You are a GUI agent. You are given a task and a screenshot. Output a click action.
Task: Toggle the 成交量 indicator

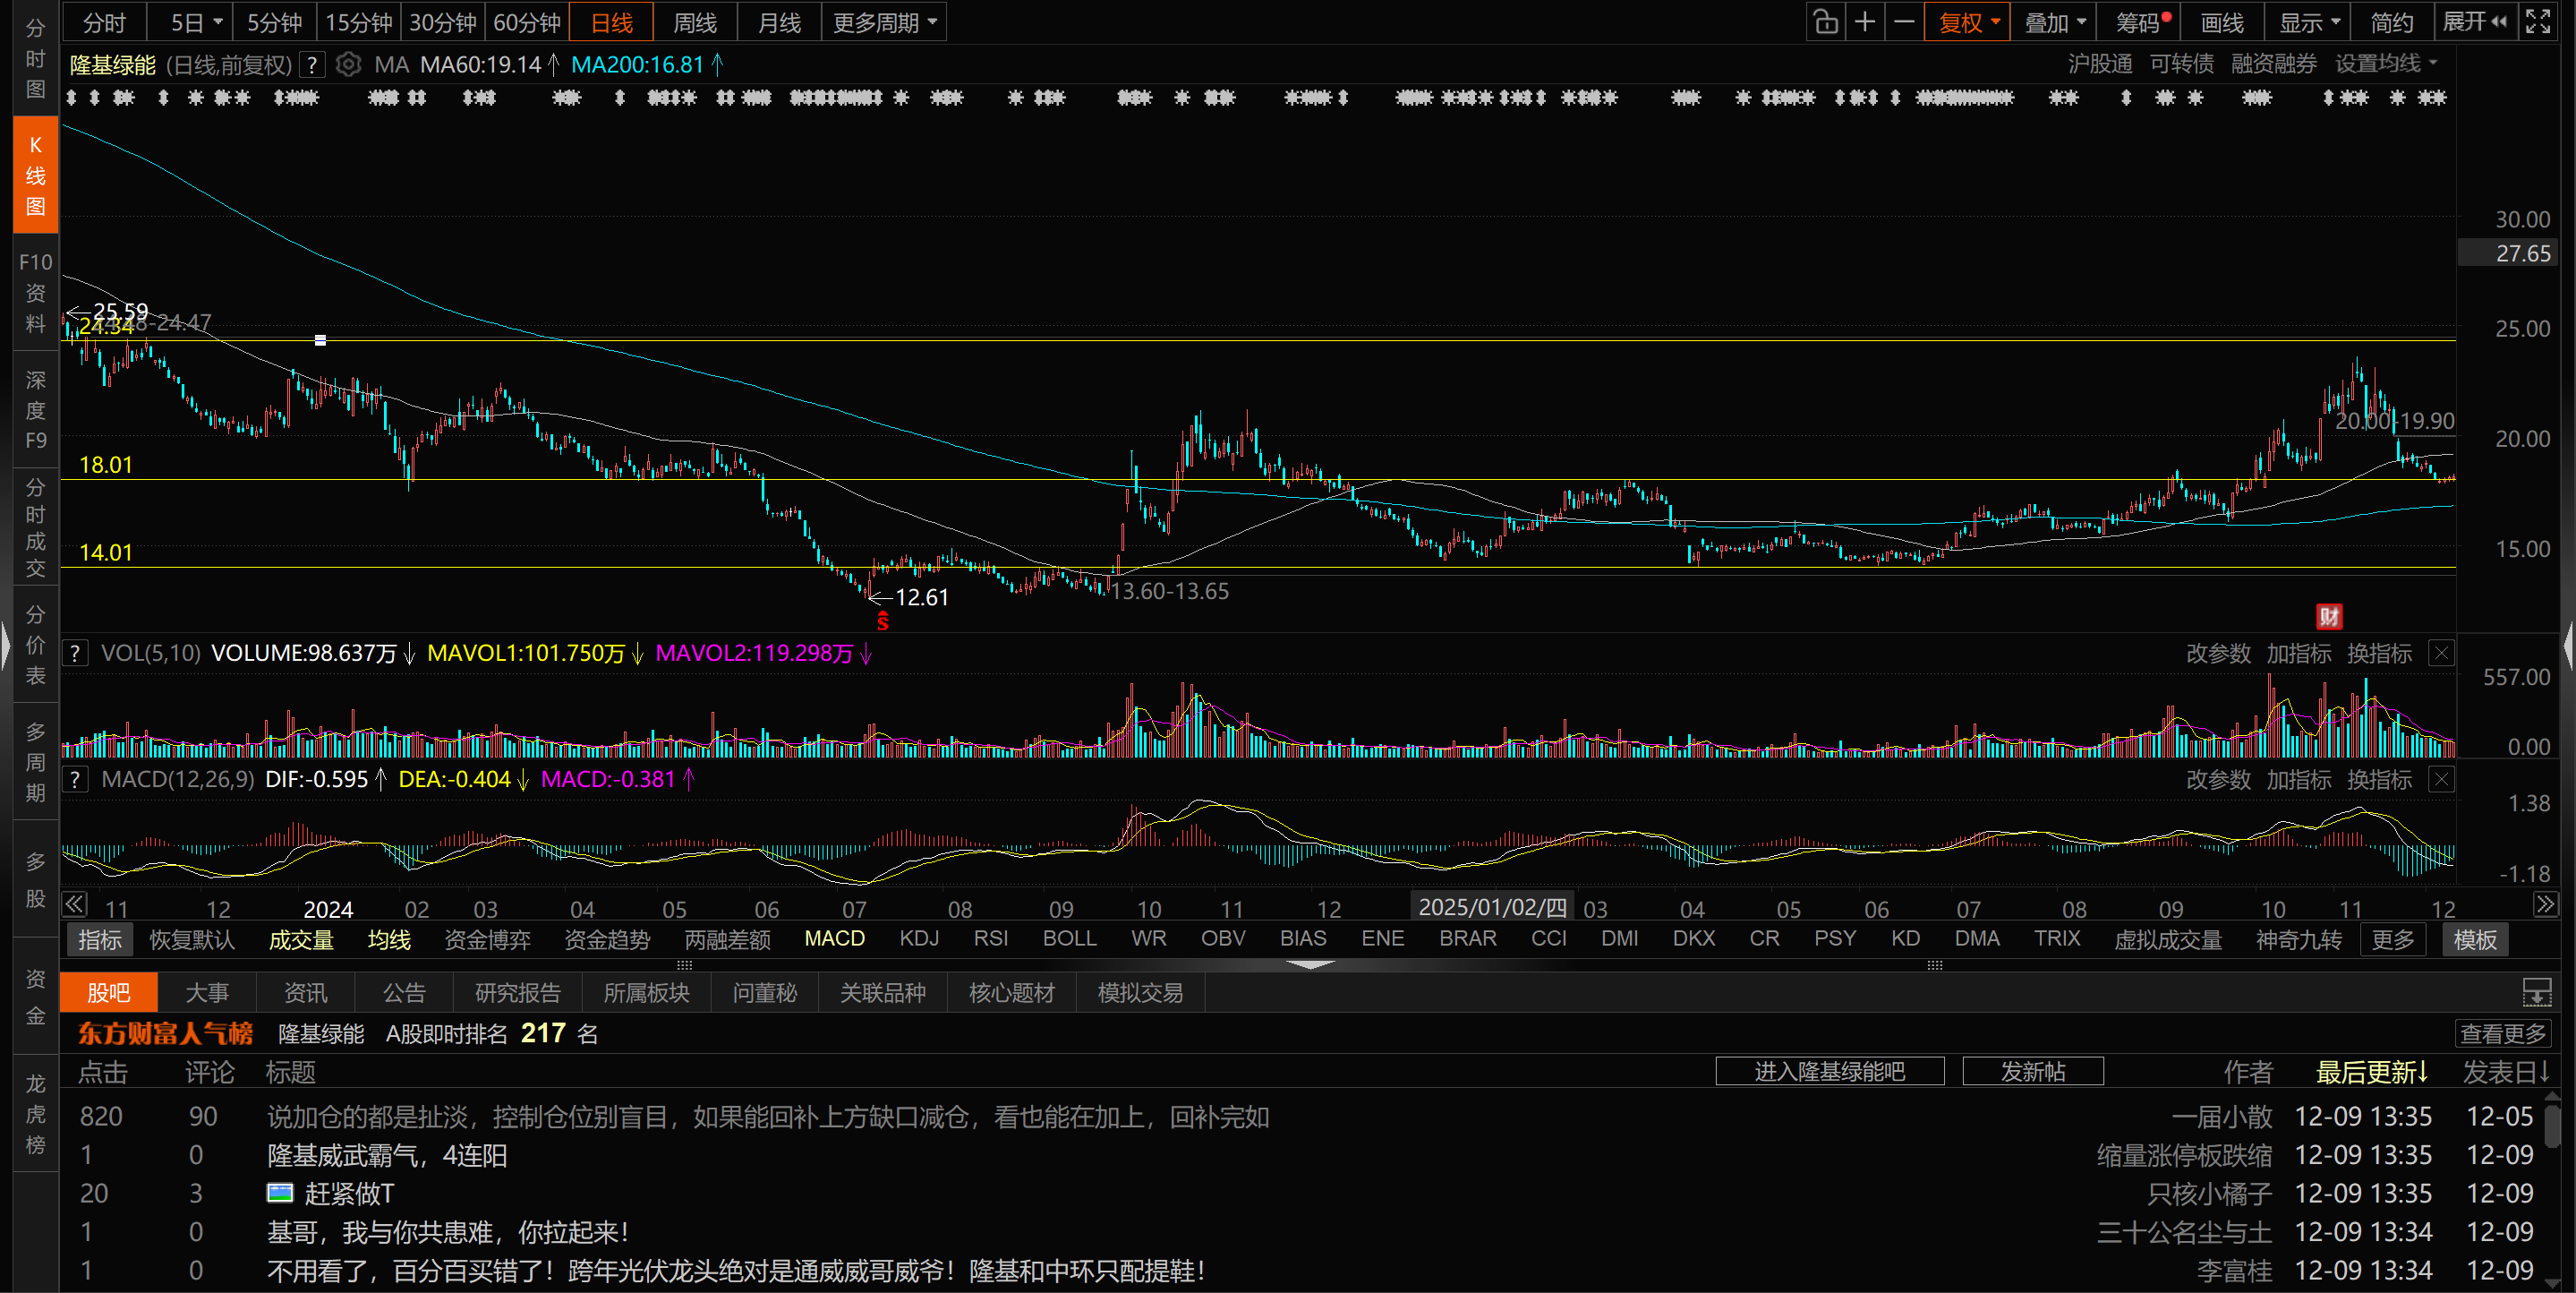point(301,939)
